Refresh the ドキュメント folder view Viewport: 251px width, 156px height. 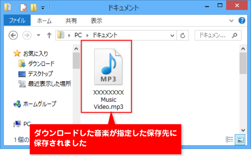point(183,35)
